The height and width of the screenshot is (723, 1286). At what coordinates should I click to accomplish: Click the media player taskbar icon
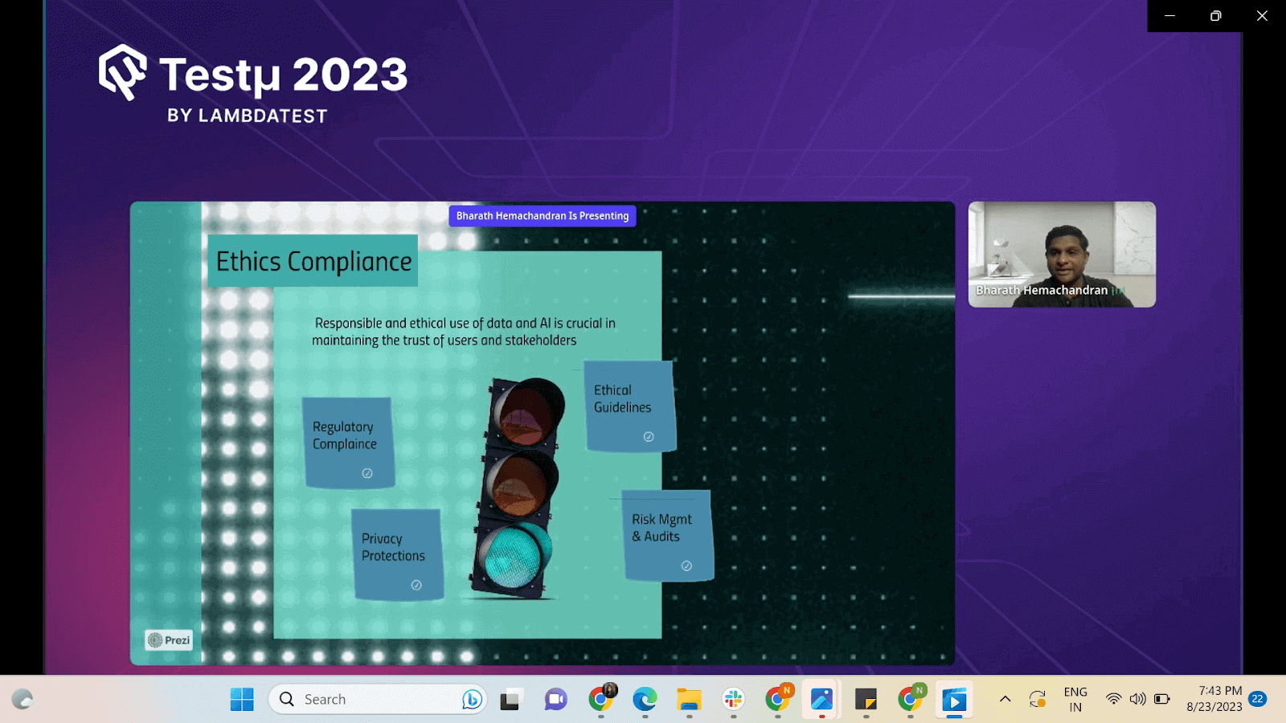(x=954, y=700)
